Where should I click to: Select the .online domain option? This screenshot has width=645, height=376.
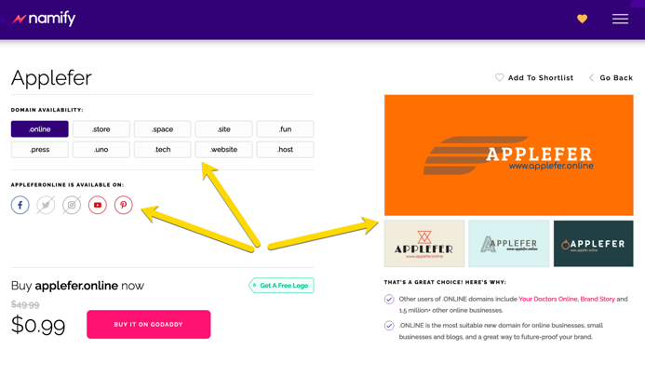[40, 129]
